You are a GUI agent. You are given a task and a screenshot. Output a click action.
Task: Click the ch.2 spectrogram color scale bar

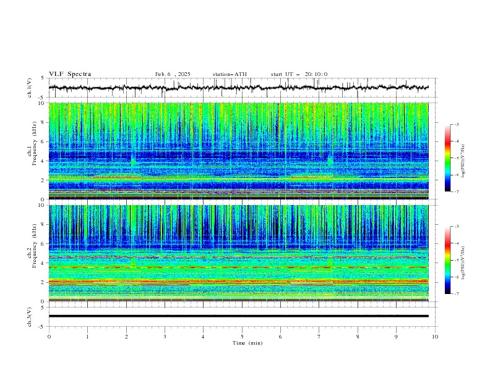pyautogui.click(x=447, y=260)
